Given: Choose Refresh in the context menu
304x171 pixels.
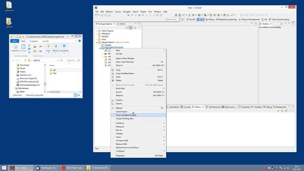Looking at the screenshot, I should [x=138, y=108].
